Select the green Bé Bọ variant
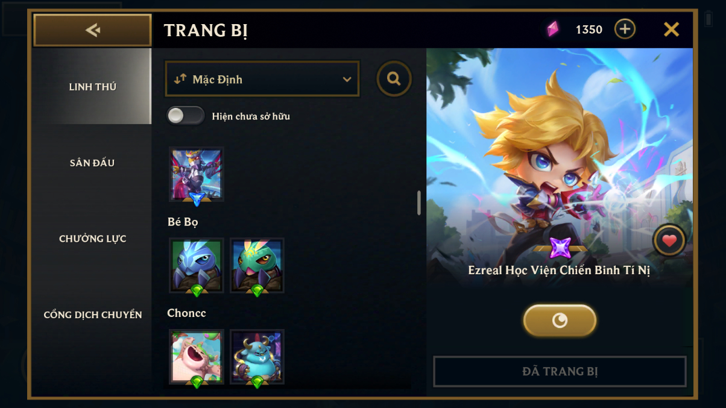Image resolution: width=726 pixels, height=408 pixels. tap(257, 266)
